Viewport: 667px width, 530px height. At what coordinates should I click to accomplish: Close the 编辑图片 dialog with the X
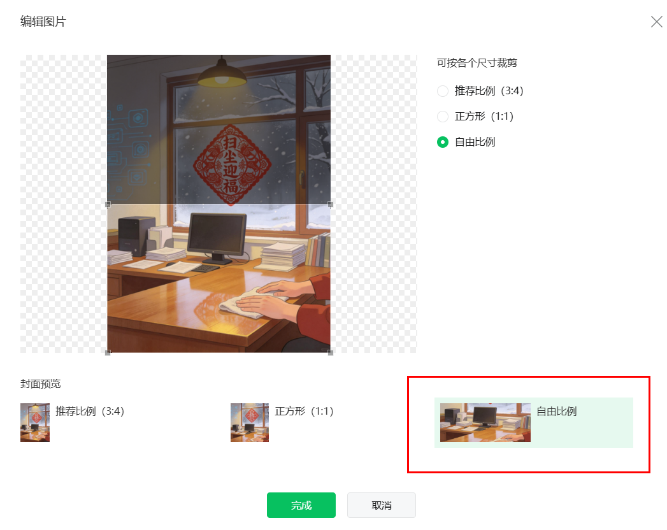[656, 22]
